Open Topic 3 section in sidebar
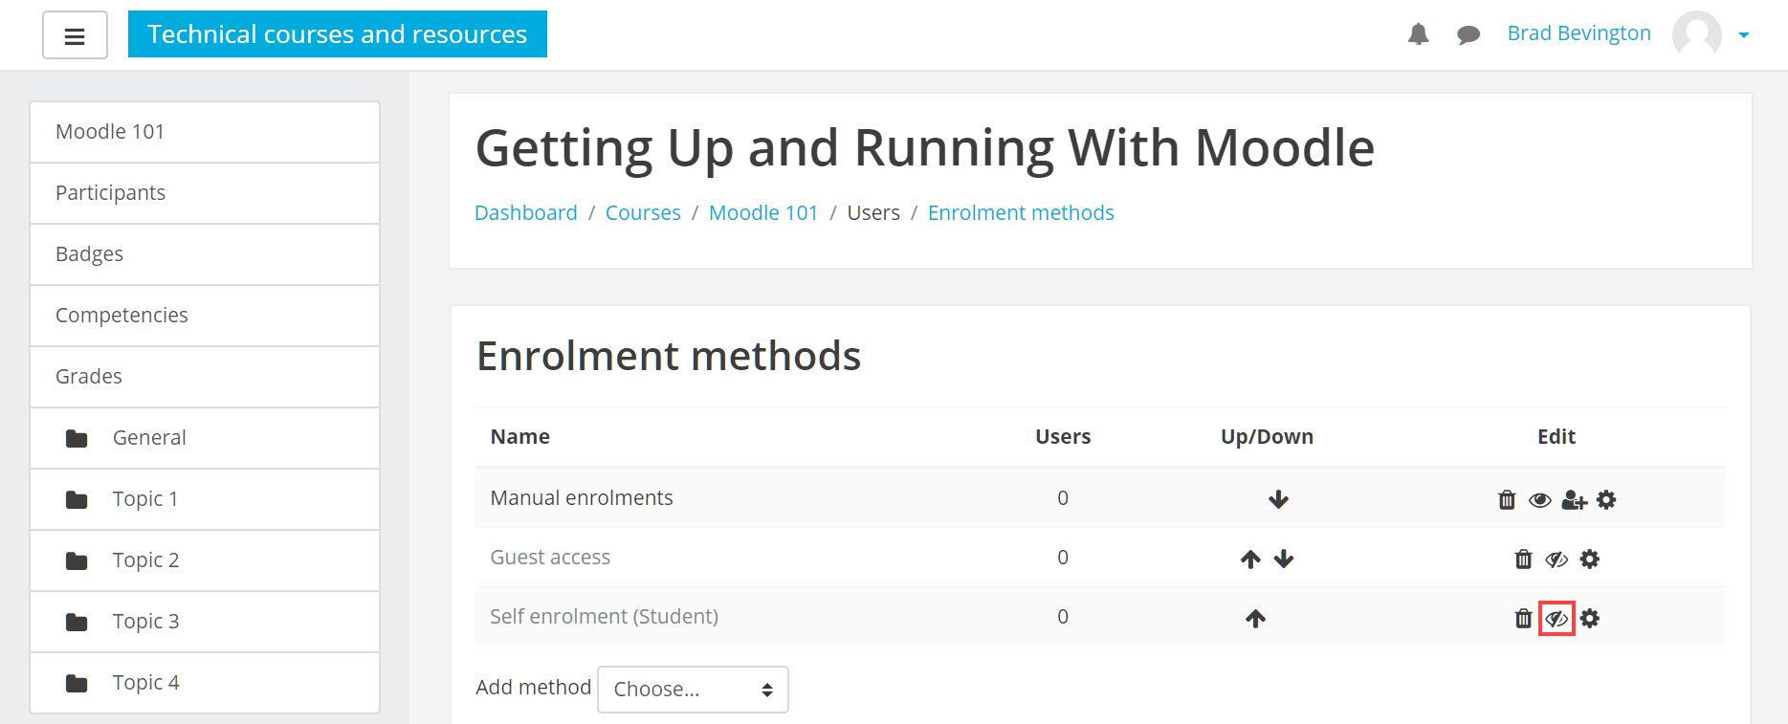 point(205,622)
